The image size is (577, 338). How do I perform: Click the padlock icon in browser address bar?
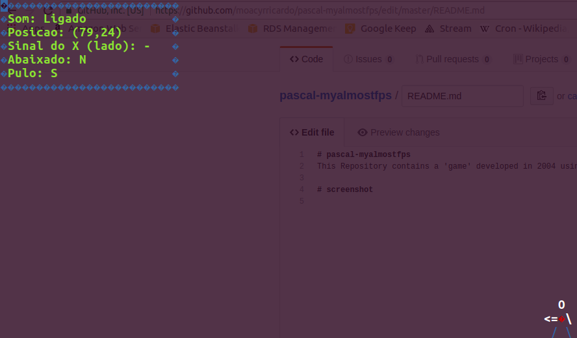[x=69, y=10]
